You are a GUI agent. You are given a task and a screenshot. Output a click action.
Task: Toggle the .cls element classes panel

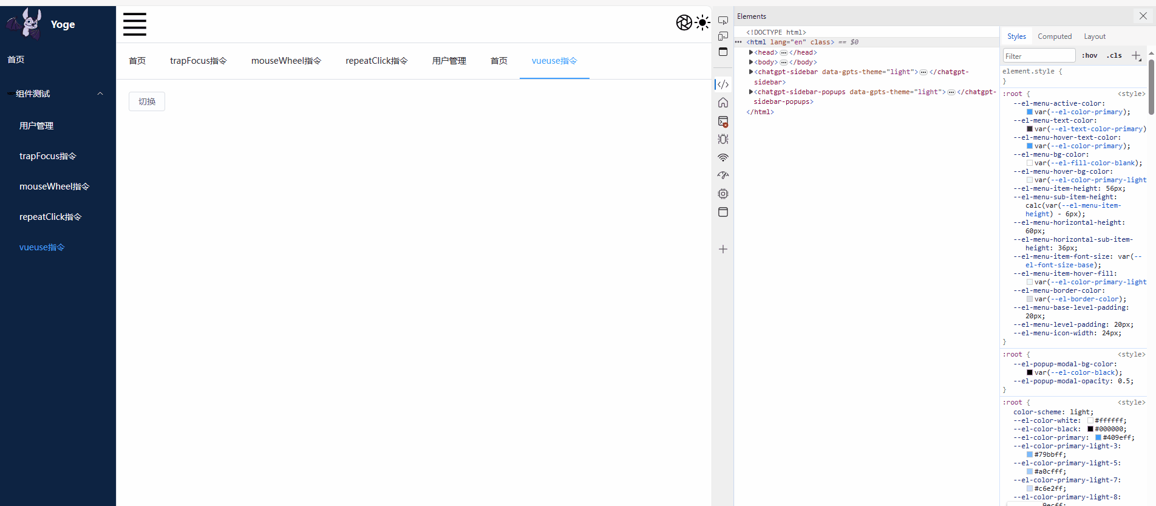1114,55
